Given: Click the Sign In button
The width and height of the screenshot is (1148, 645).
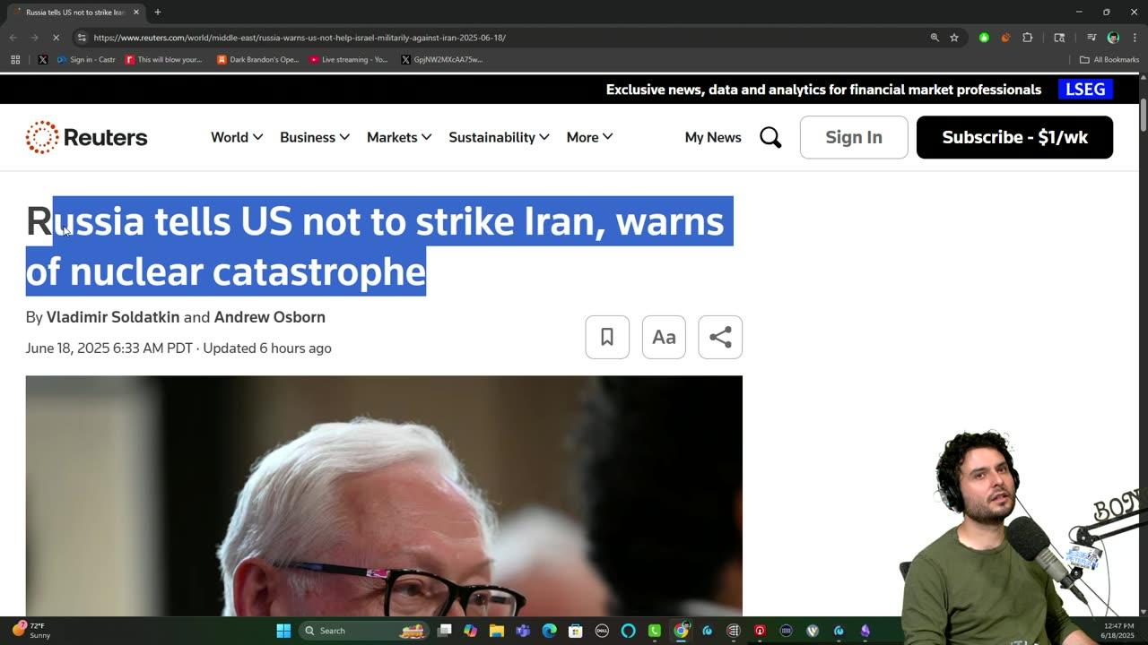Looking at the screenshot, I should pyautogui.click(x=854, y=137).
